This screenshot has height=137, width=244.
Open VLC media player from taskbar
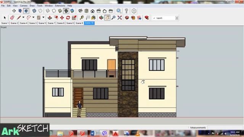[x=138, y=133]
